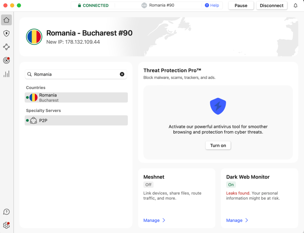Viewport: 304px width, 233px height.
Task: Open the Home tab in sidebar
Action: [7, 20]
